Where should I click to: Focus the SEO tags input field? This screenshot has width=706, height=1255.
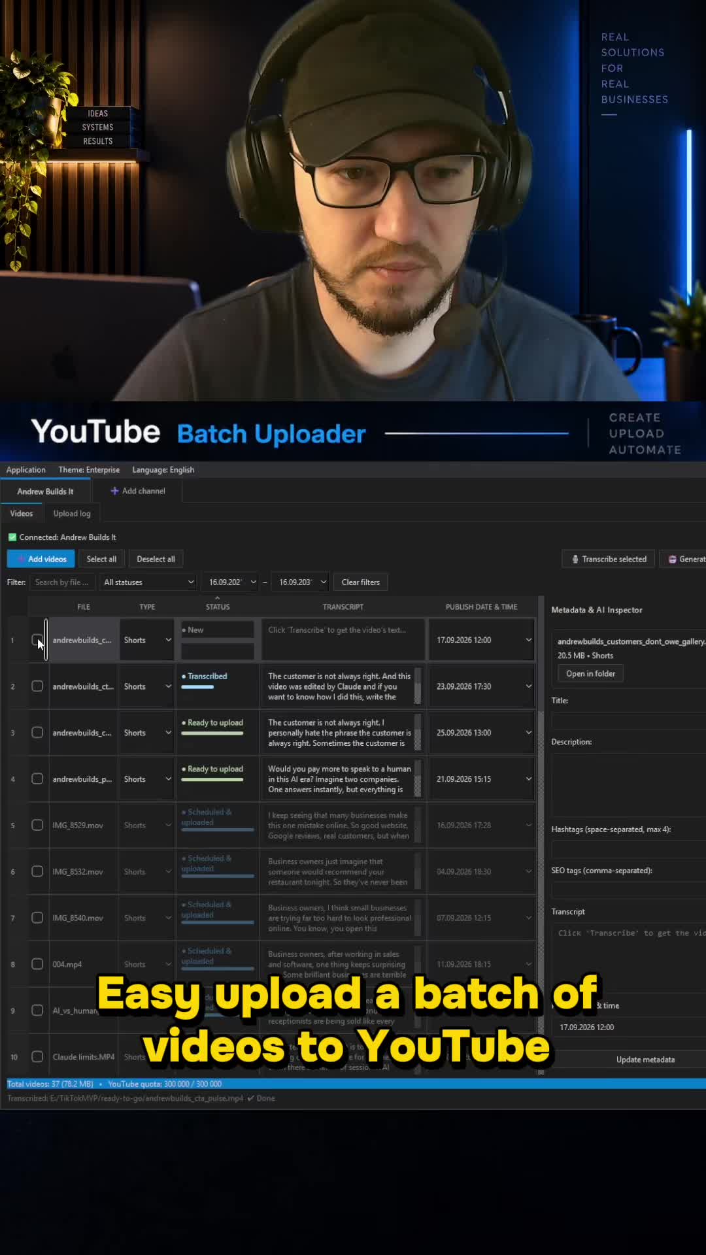629,890
